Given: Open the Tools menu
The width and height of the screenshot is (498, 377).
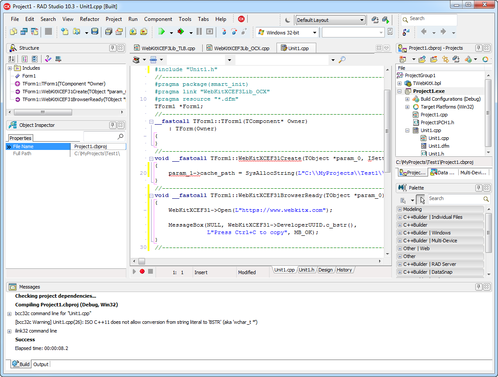Looking at the screenshot, I should 185,19.
